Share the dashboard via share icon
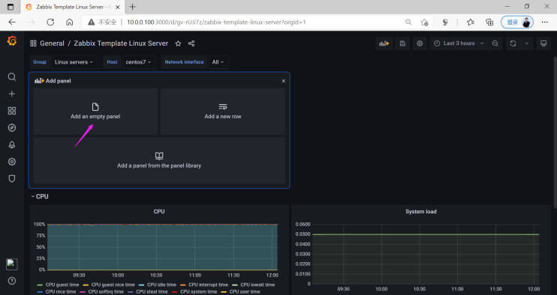The width and height of the screenshot is (557, 295). point(191,43)
